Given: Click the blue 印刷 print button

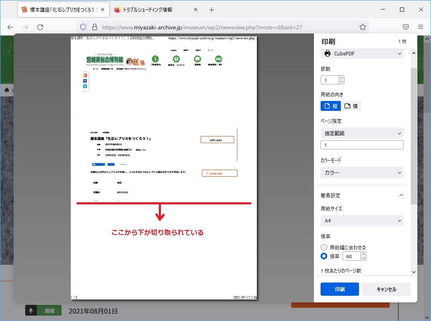Looking at the screenshot, I should (340, 289).
